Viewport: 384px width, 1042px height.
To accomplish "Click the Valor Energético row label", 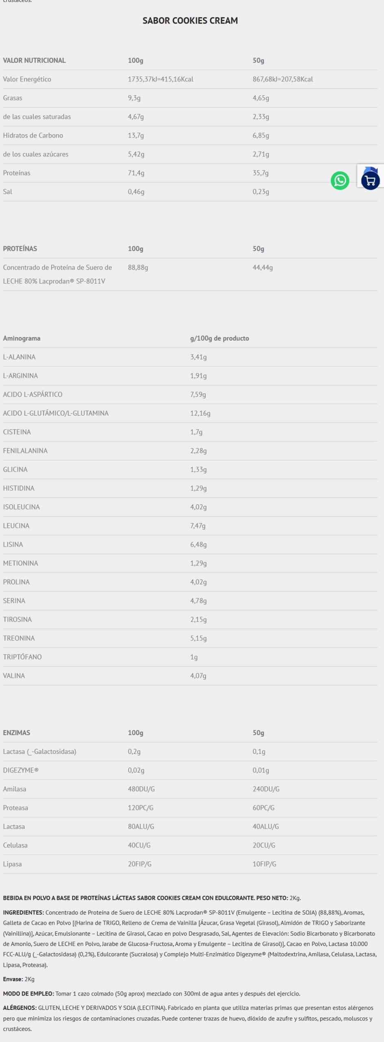I will click(27, 79).
